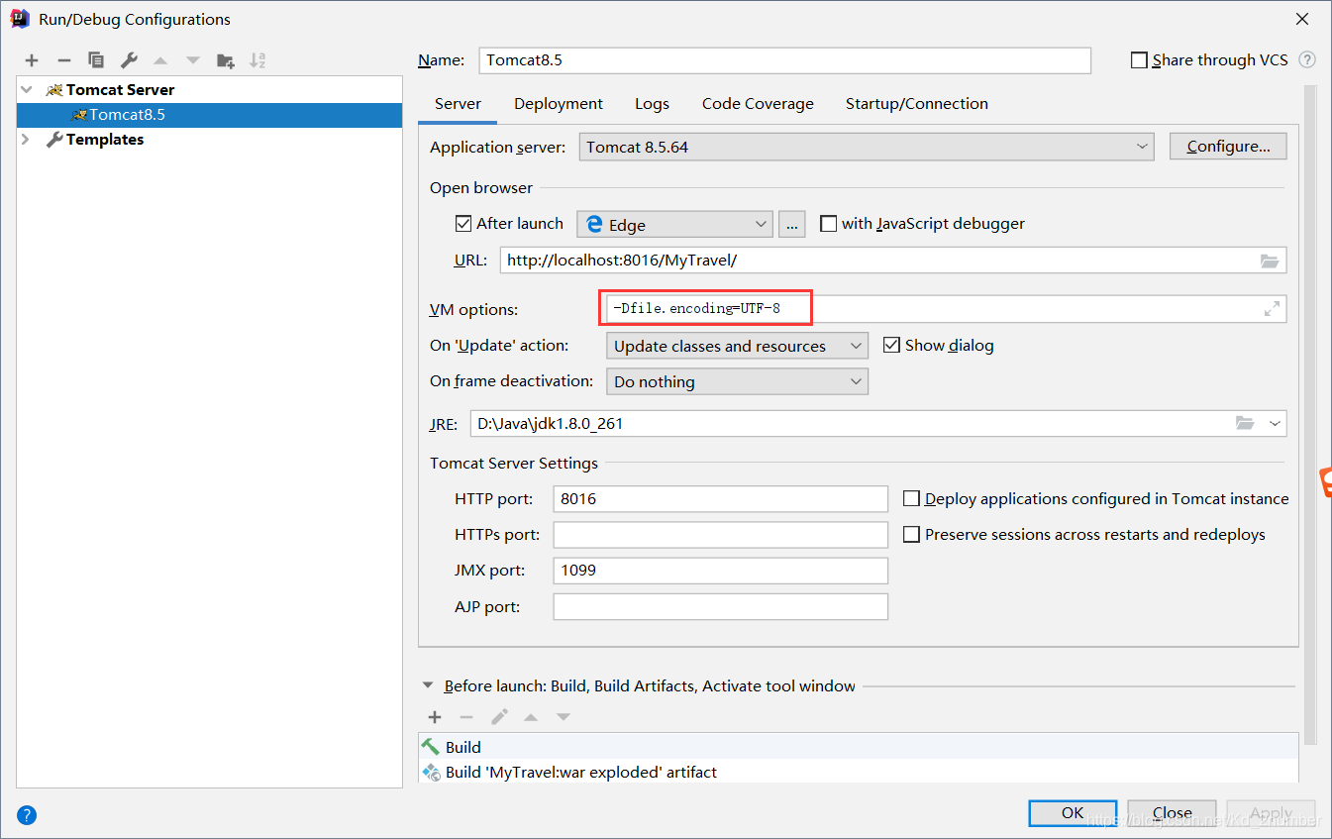Screen dimensions: 1332x839
Task: Click the AJP port field
Action: pyautogui.click(x=721, y=606)
